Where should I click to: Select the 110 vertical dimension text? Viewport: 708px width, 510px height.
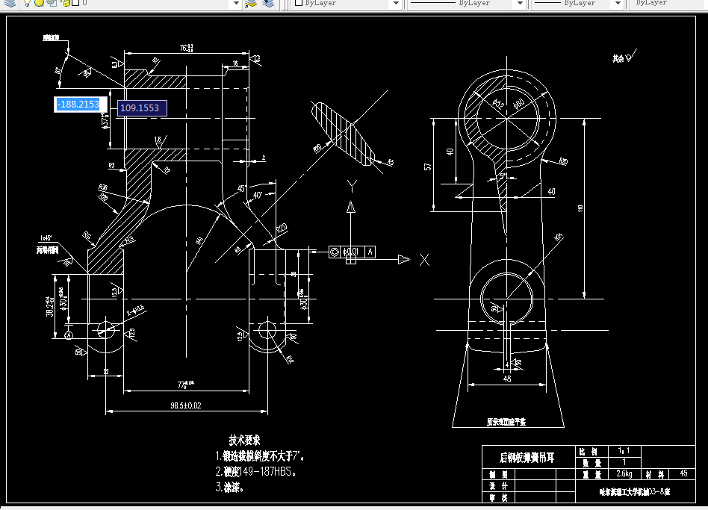580,208
